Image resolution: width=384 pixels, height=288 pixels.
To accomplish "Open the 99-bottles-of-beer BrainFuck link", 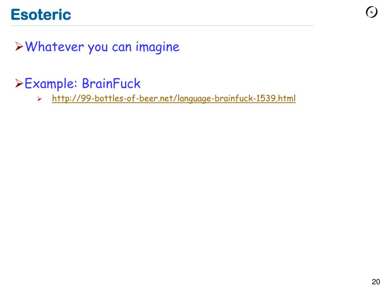I will pos(174,99).
